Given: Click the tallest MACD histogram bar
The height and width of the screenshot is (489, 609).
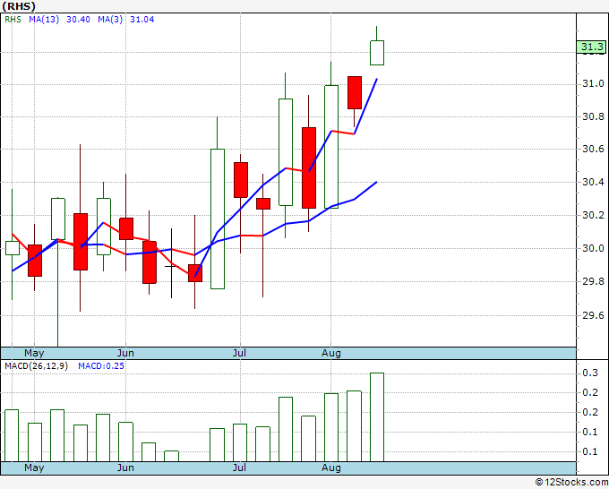Looking at the screenshot, I should point(377,417).
